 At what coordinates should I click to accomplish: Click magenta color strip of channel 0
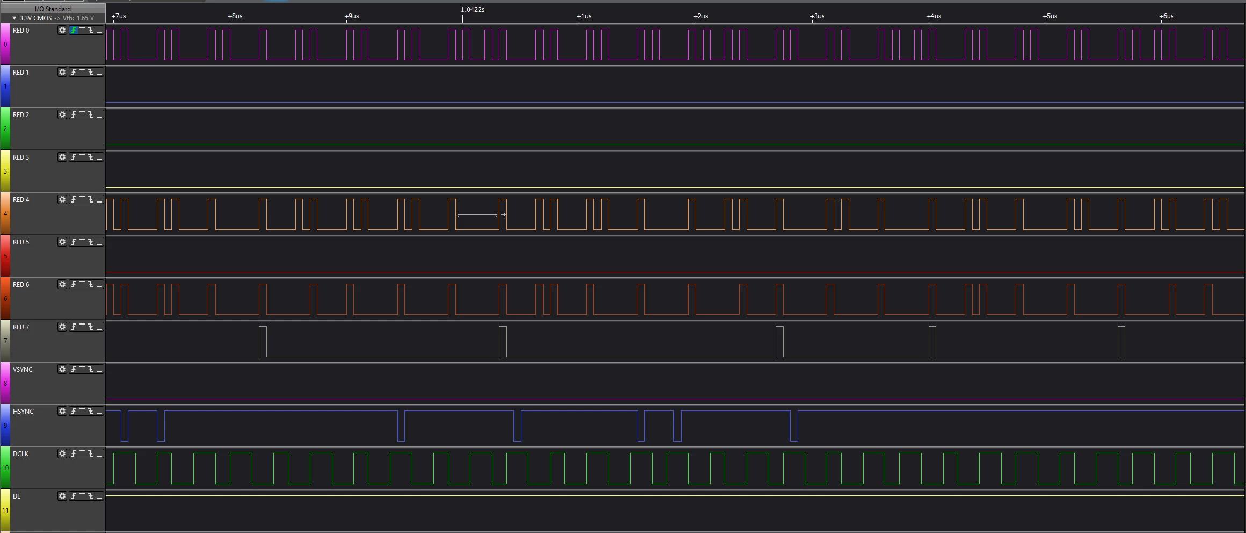click(5, 44)
